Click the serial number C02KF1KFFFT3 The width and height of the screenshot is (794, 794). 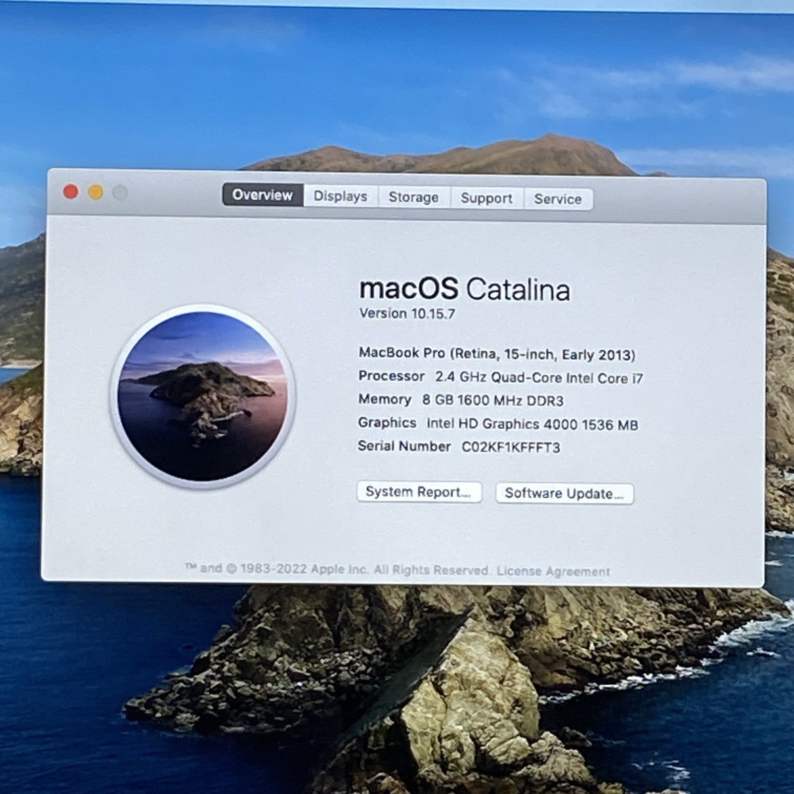(511, 447)
